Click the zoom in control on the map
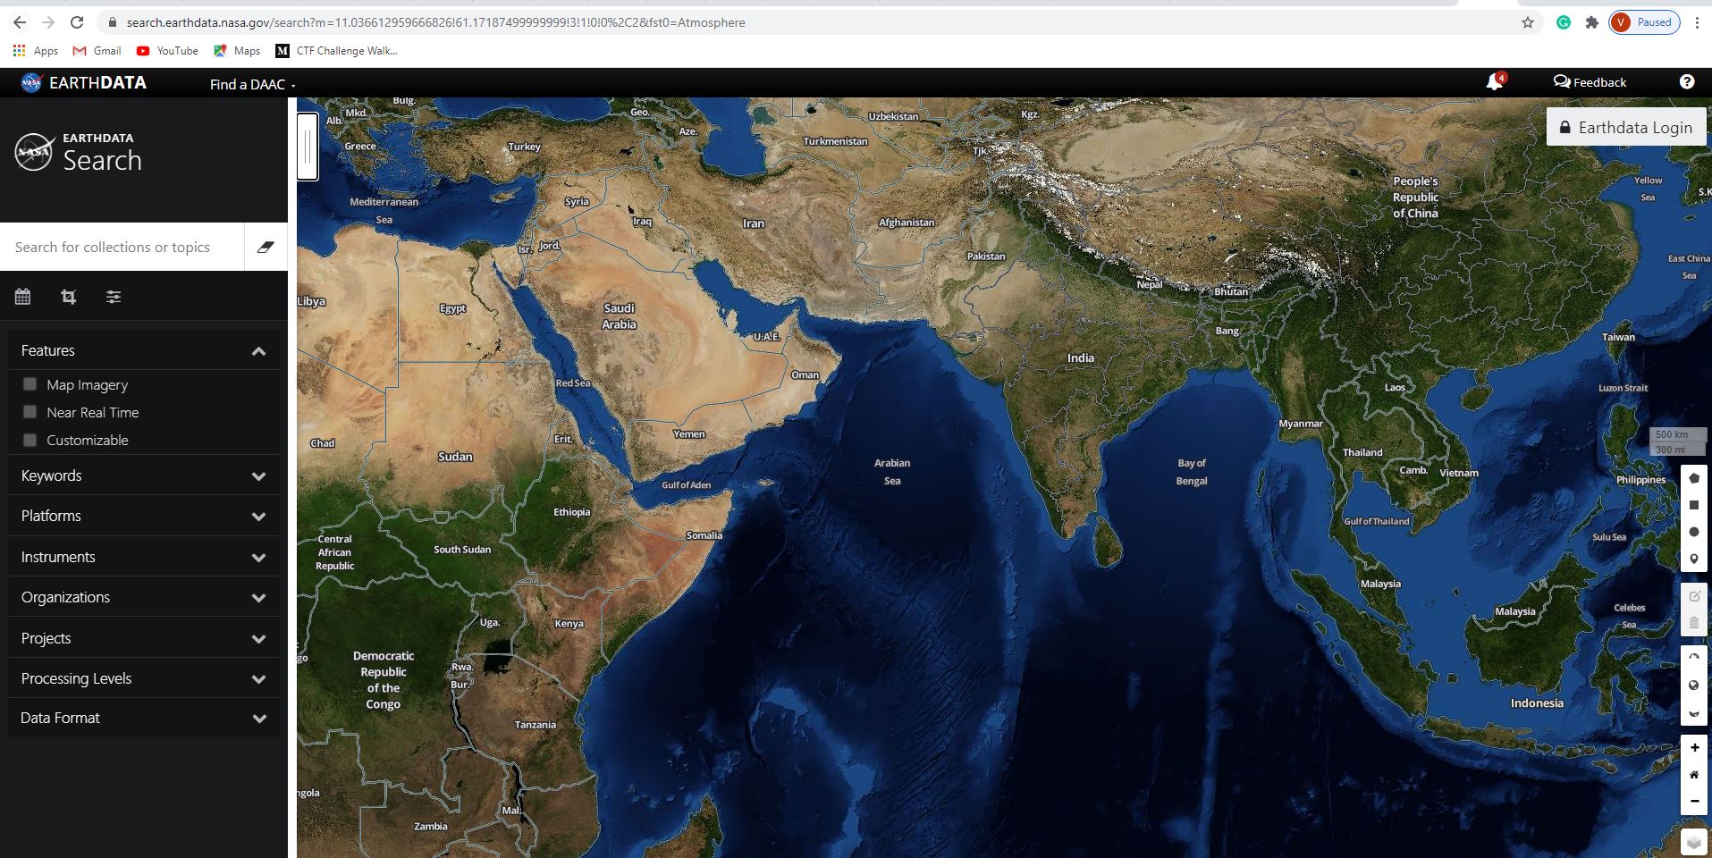This screenshot has width=1712, height=858. pyautogui.click(x=1694, y=747)
